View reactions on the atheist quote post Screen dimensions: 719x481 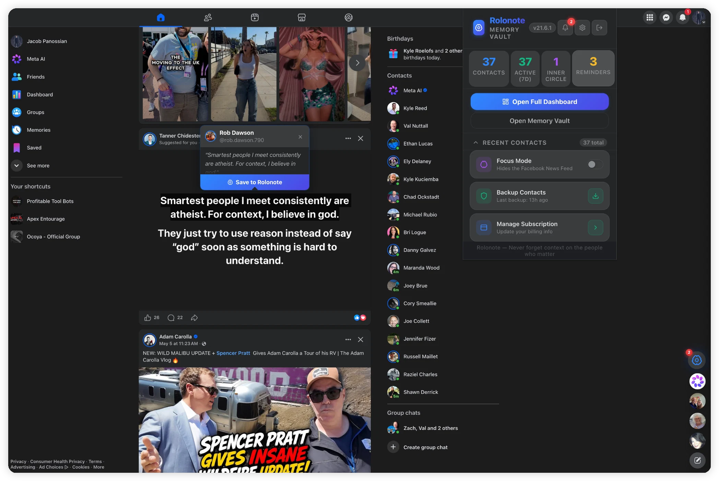[360, 318]
